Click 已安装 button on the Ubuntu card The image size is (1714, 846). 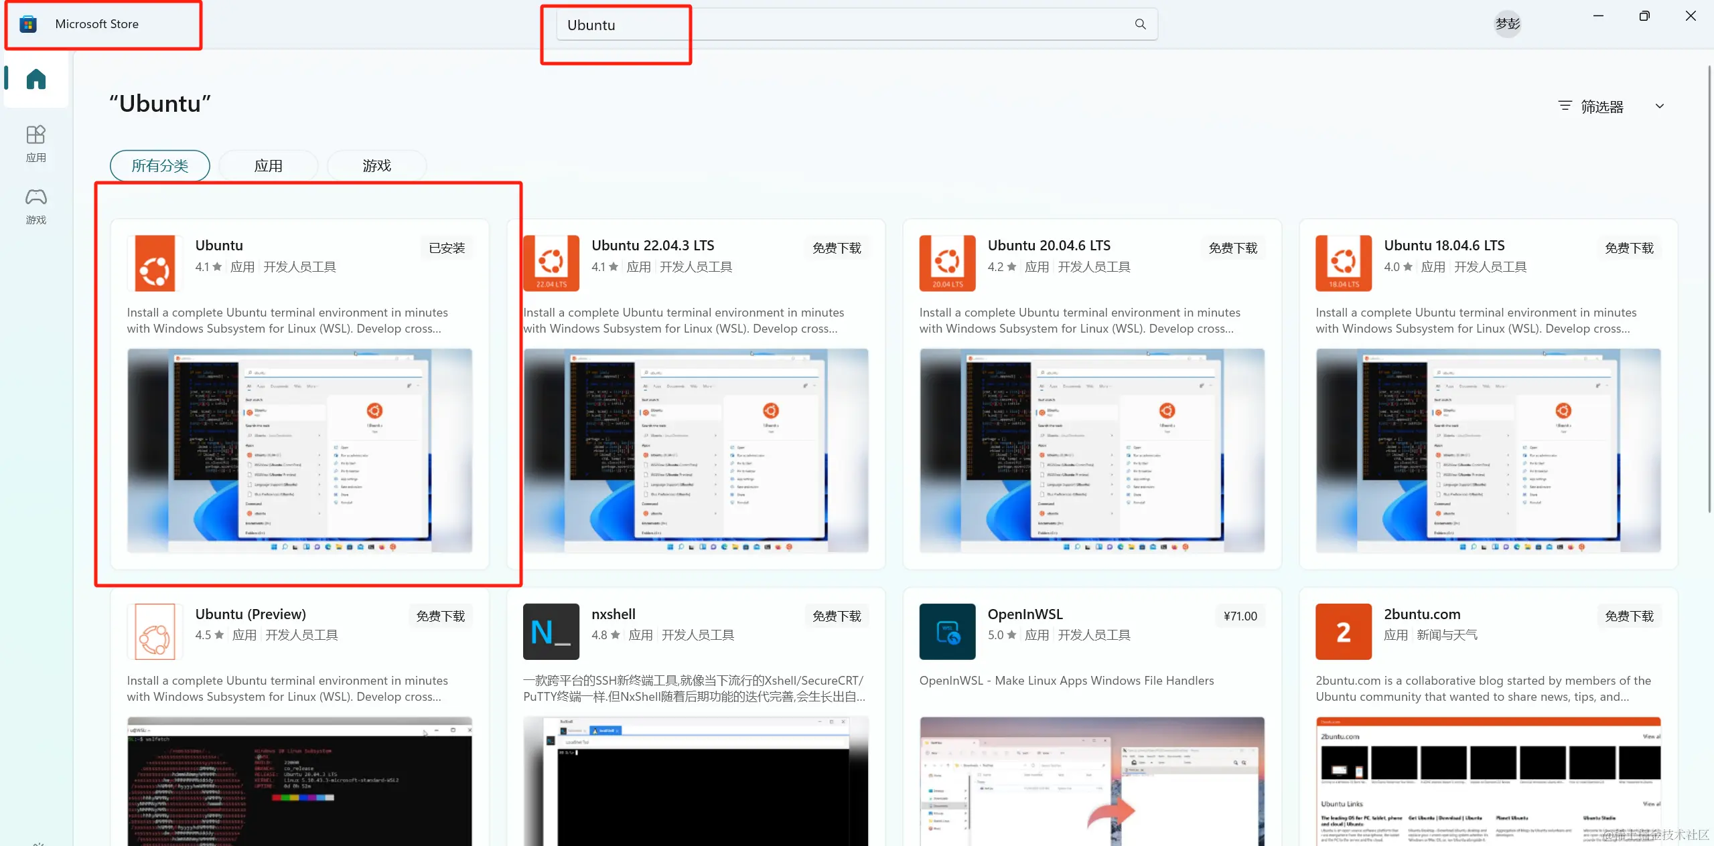click(447, 248)
